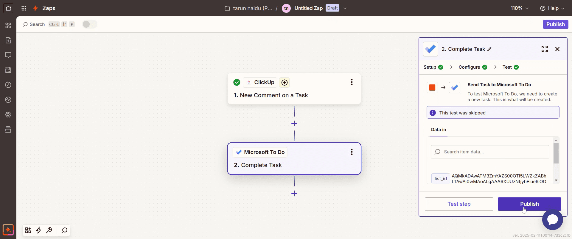Click the bottom toolbar search magnifier icon

click(x=64, y=230)
